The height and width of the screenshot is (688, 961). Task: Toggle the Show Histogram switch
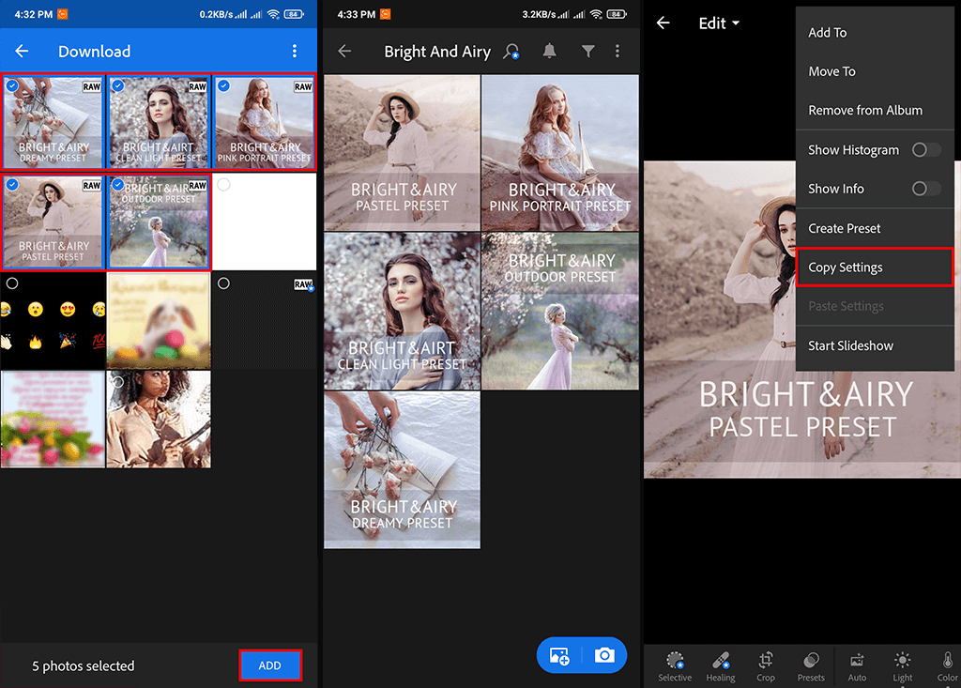[x=926, y=150]
